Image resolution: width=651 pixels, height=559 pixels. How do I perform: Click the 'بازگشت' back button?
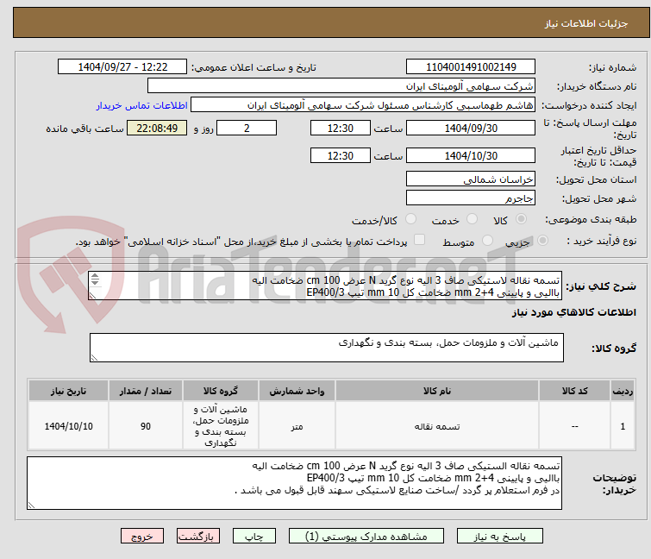pos(198,537)
